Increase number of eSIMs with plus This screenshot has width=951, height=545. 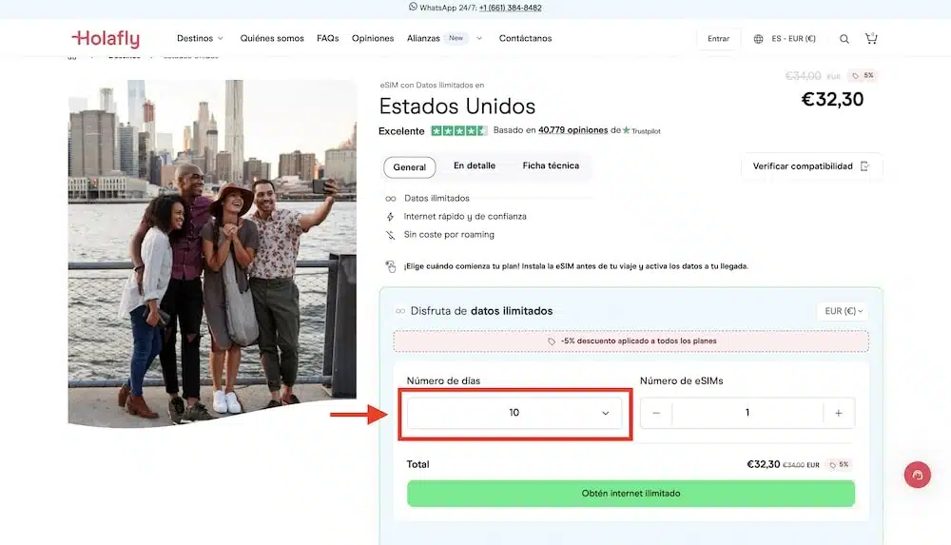838,414
